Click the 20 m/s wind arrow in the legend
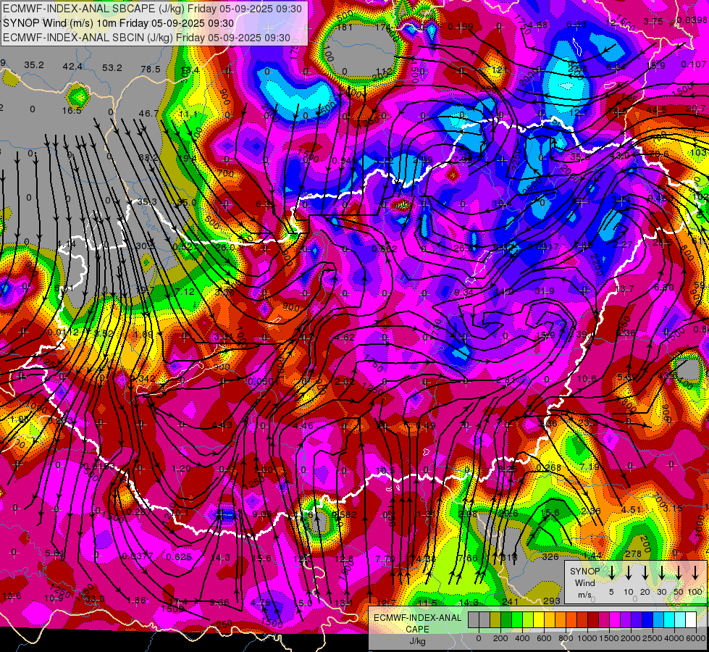Viewport: 709px width, 652px height. (645, 572)
